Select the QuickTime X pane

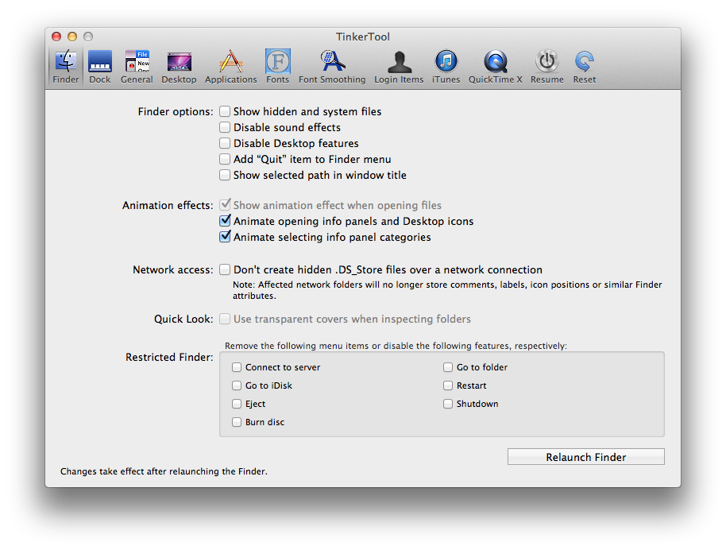495,67
